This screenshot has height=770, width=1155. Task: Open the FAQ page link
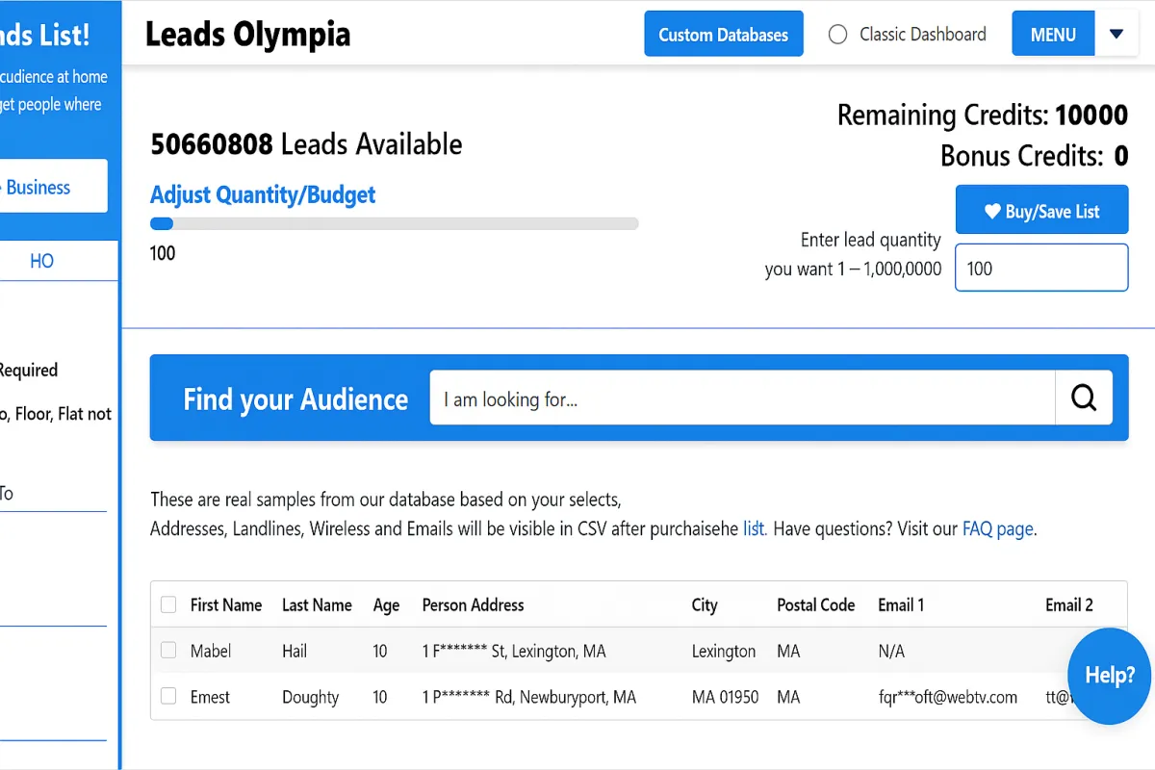coord(998,528)
